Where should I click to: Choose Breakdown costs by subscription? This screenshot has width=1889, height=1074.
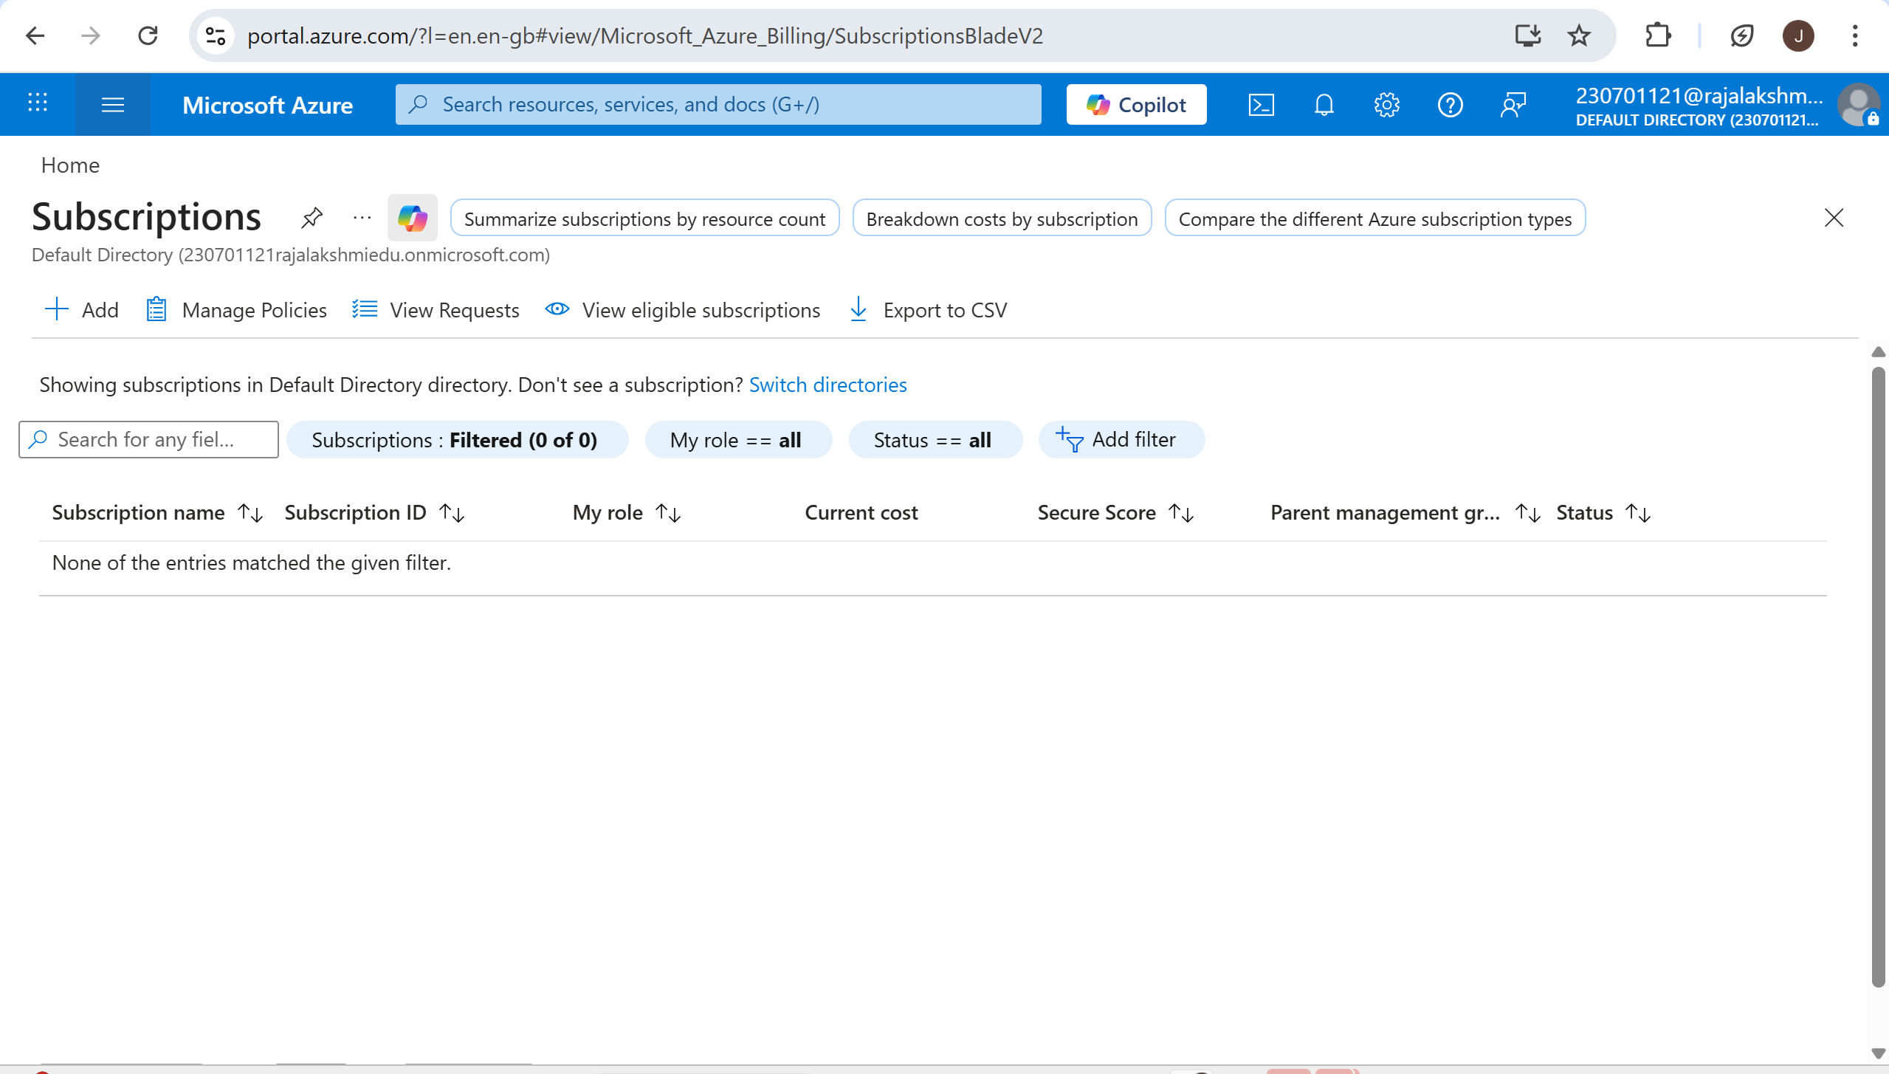tap(1002, 218)
